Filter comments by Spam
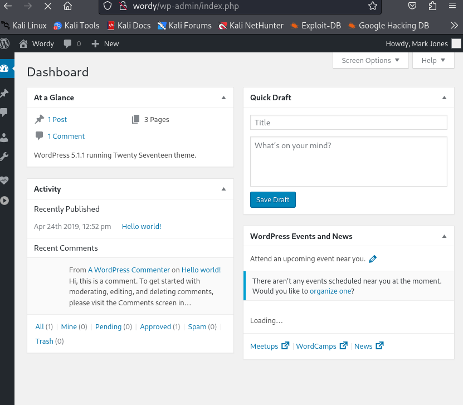 tap(197, 327)
